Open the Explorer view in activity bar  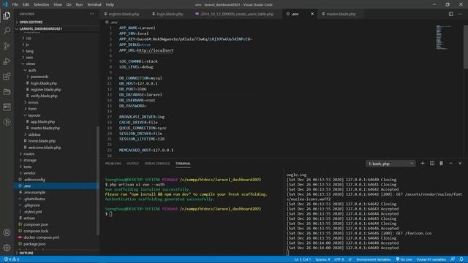[7, 15]
